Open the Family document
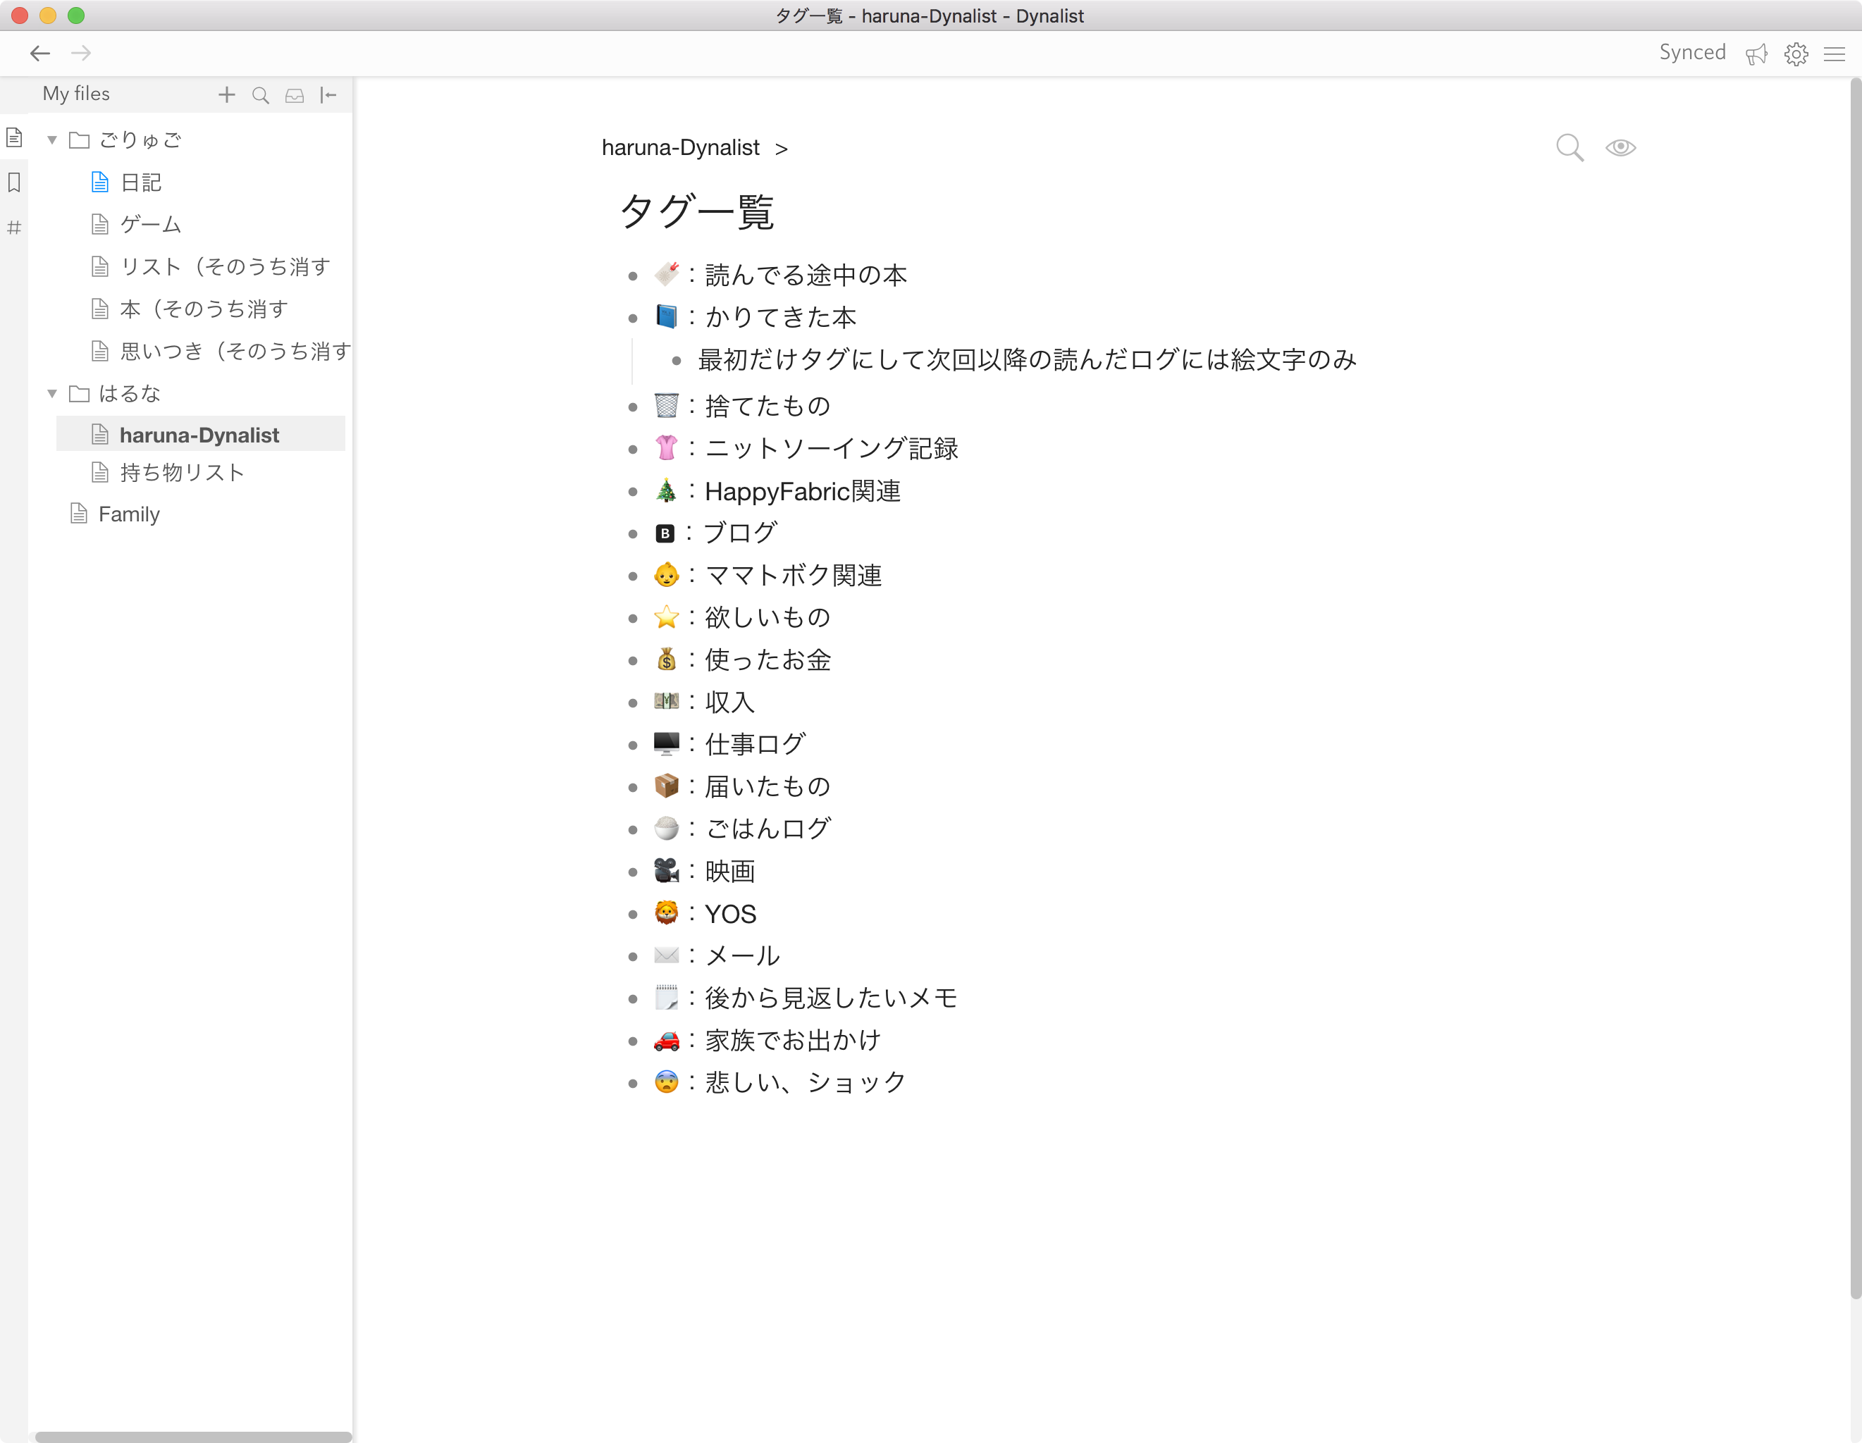Image resolution: width=1862 pixels, height=1443 pixels. tap(129, 514)
